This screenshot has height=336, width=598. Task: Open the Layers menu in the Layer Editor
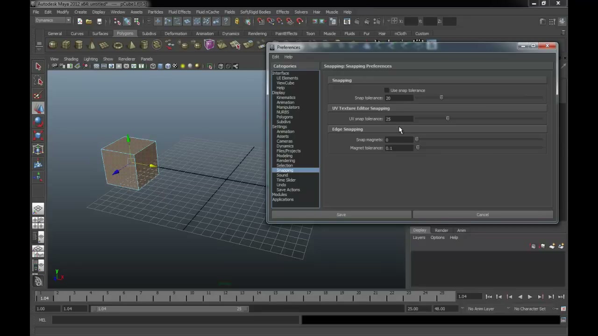[x=419, y=238]
